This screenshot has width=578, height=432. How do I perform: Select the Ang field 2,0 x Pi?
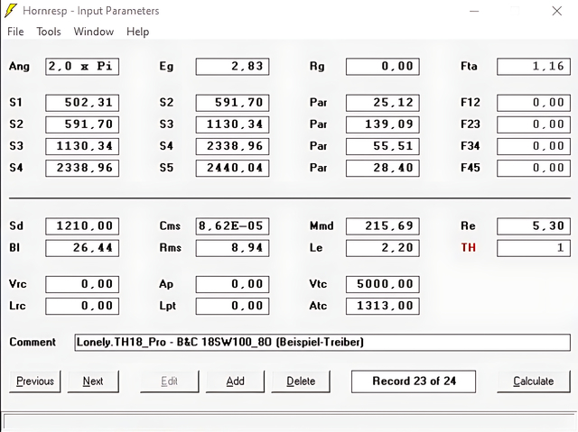click(x=82, y=67)
